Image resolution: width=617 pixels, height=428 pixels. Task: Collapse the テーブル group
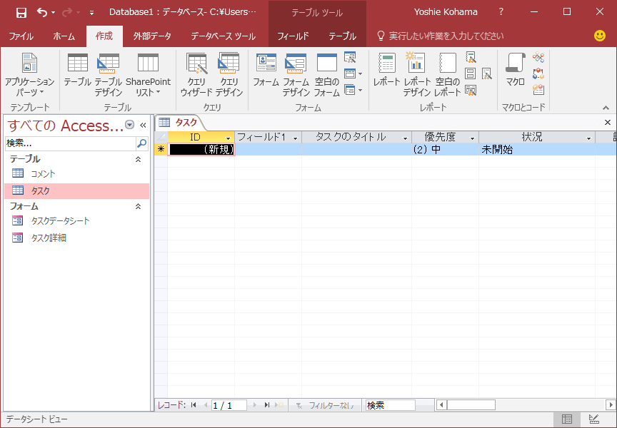click(x=138, y=159)
